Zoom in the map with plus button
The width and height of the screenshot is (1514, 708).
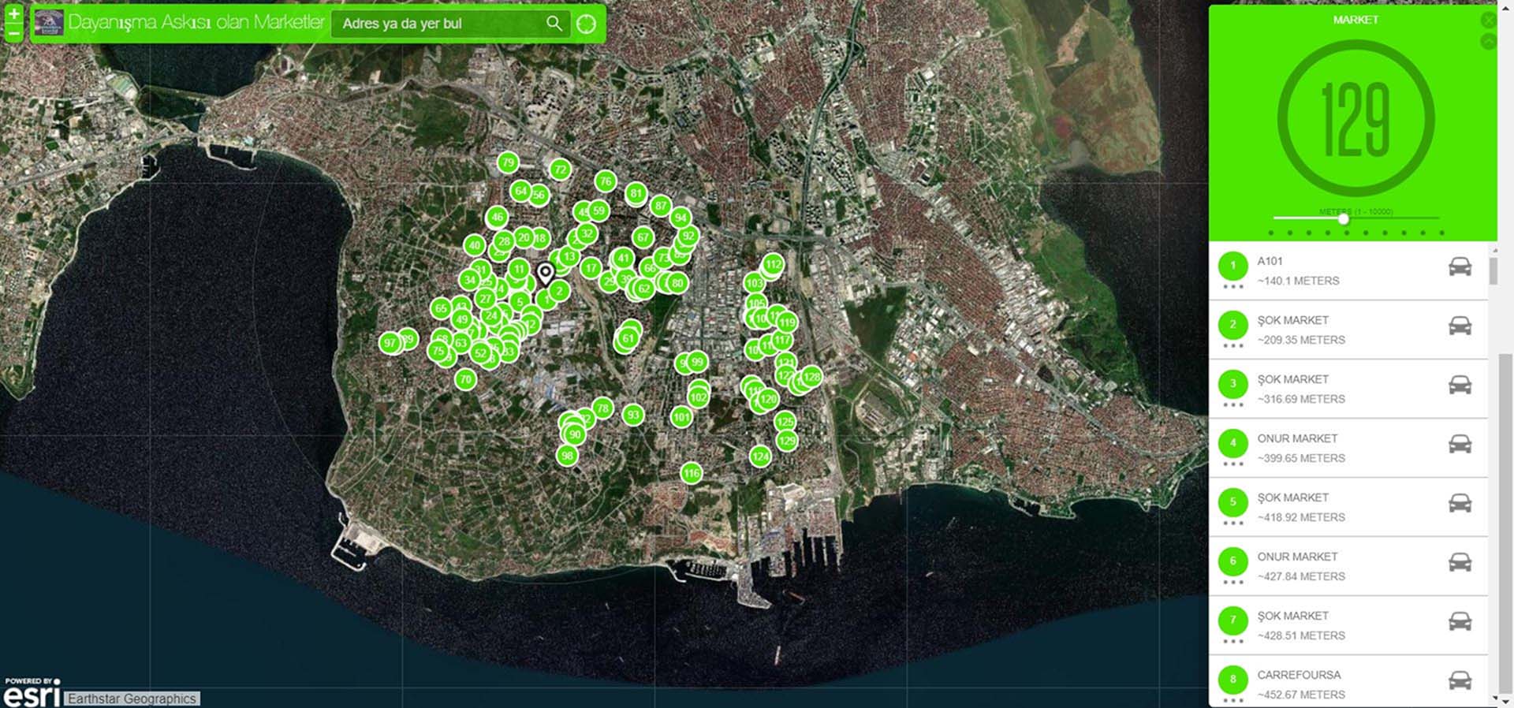[14, 13]
